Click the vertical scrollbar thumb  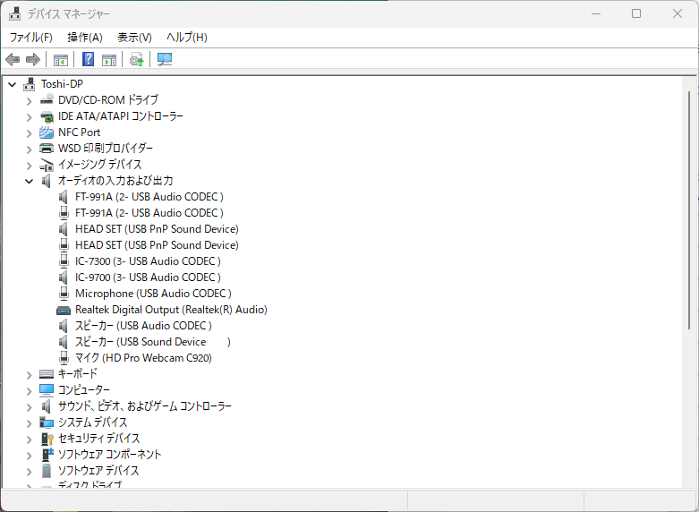click(x=689, y=209)
